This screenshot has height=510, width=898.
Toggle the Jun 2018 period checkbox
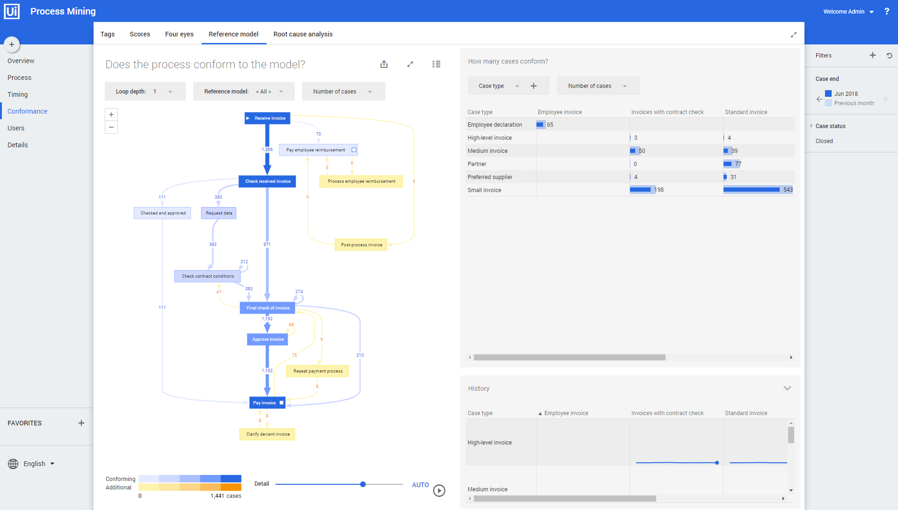pyautogui.click(x=828, y=93)
